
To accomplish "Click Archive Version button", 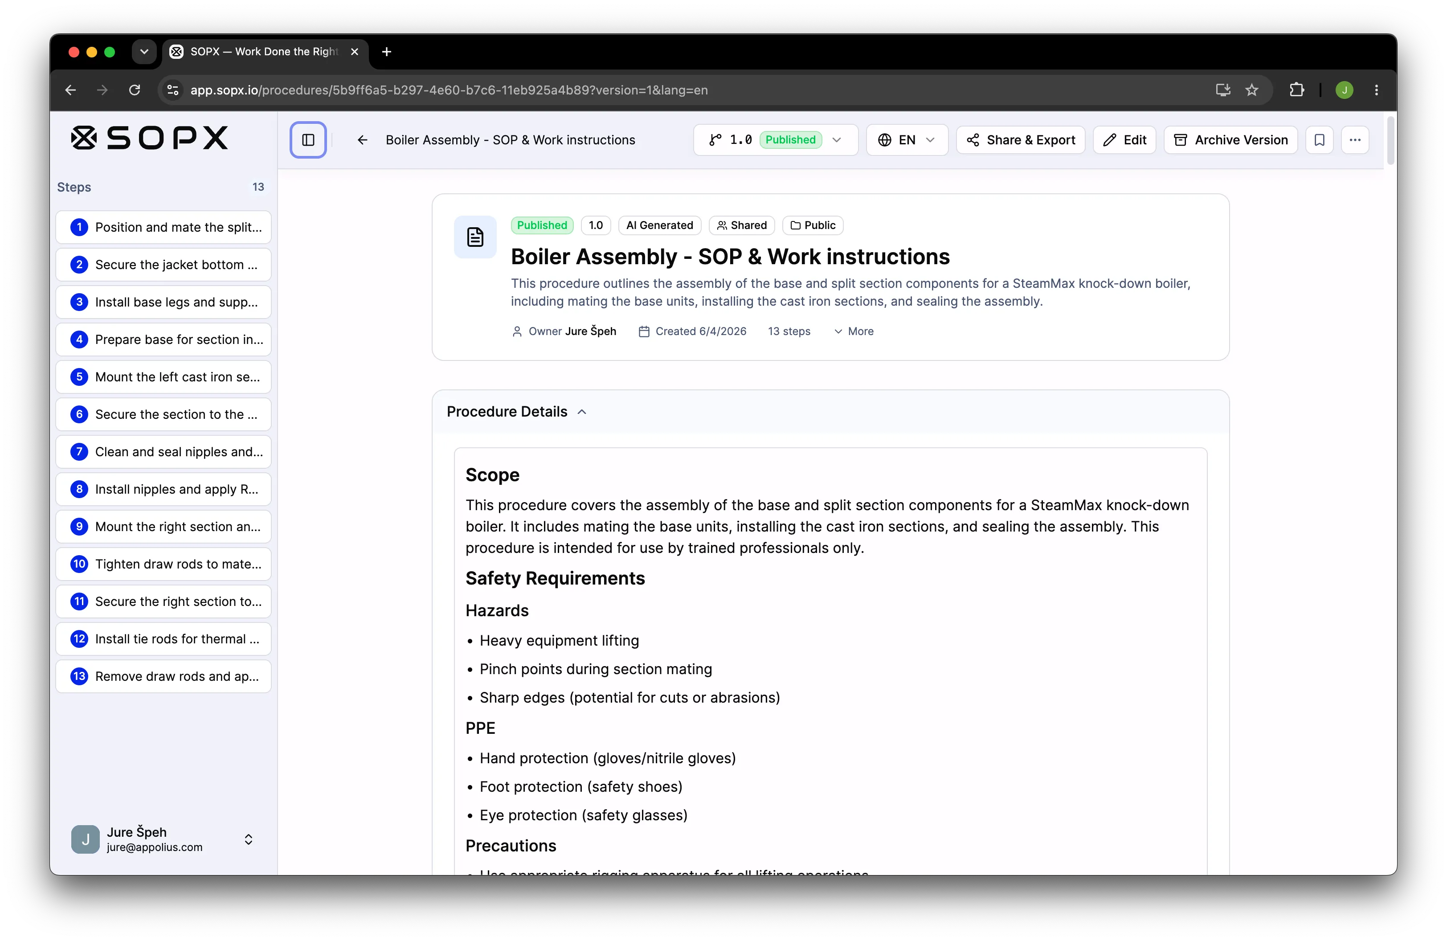I will (x=1230, y=140).
